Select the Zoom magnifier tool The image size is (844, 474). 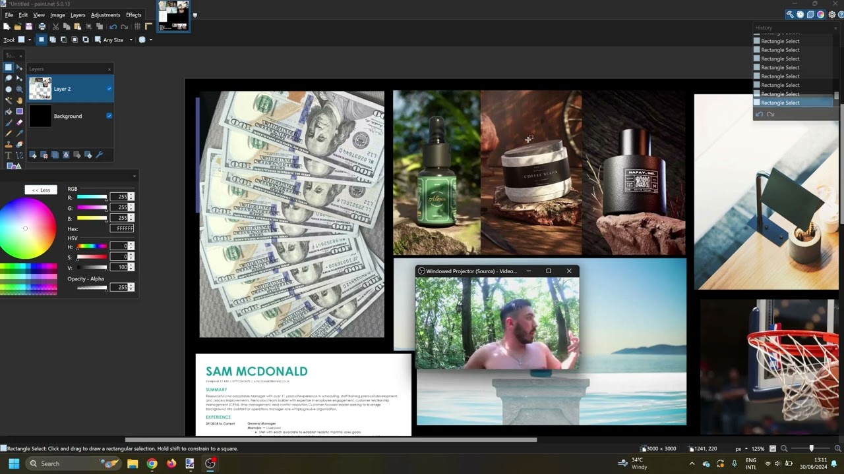(x=19, y=89)
